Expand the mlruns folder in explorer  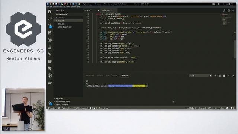click(x=68, y=21)
